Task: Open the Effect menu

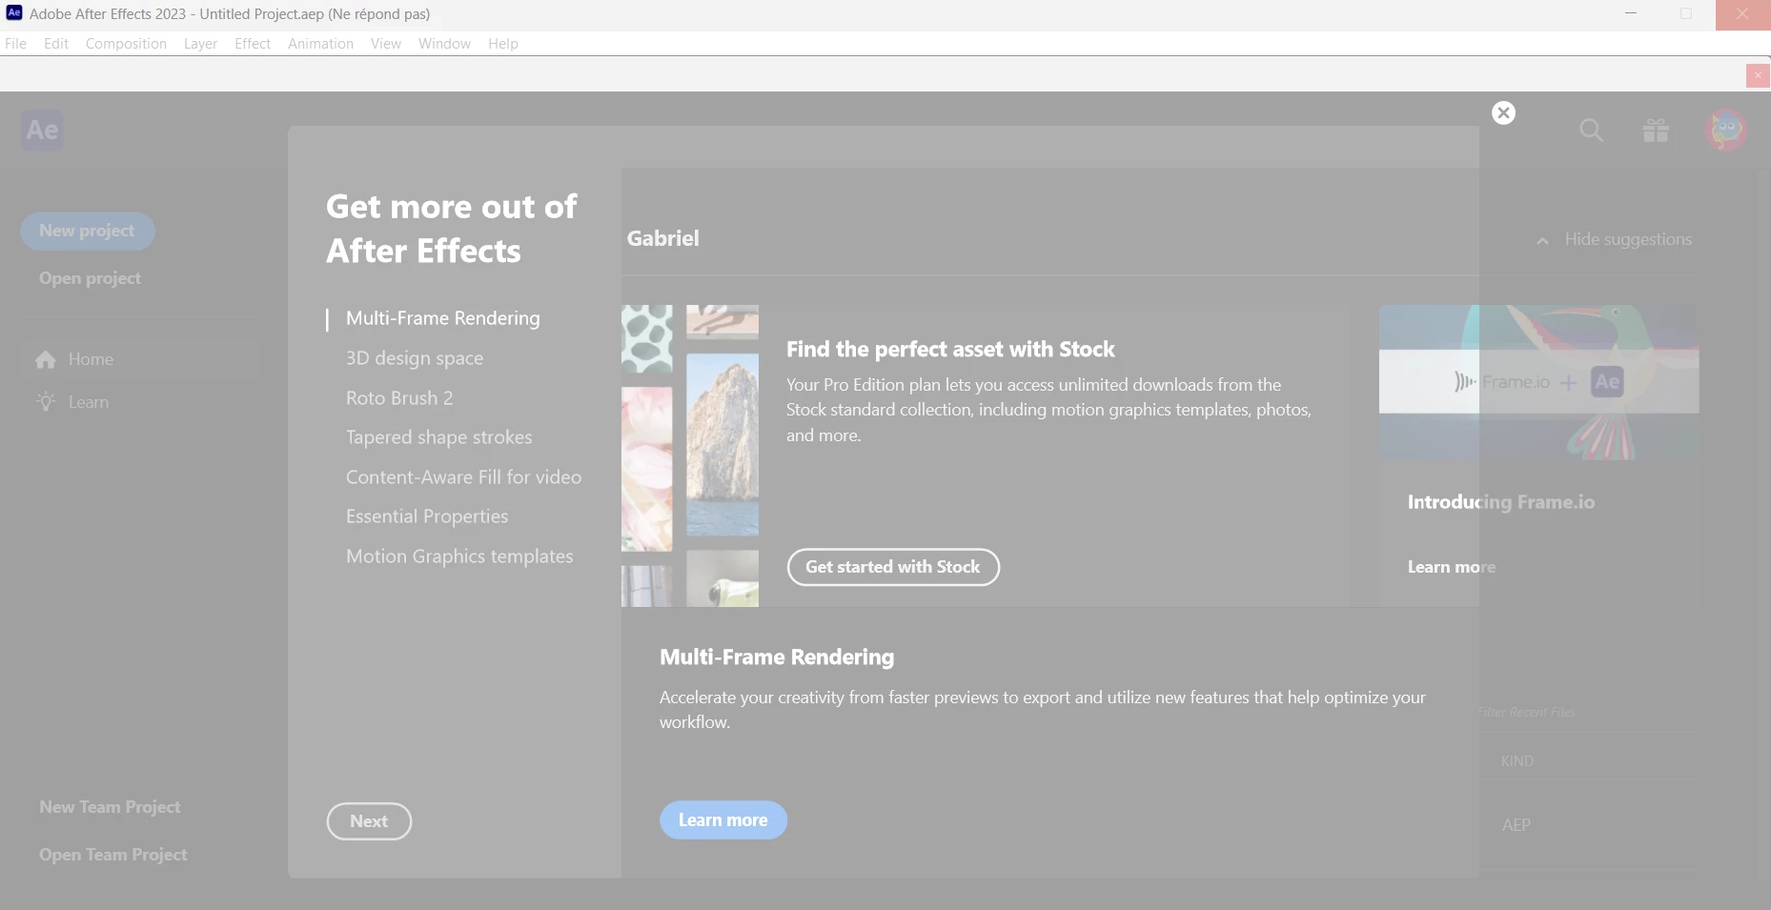Action: click(253, 44)
